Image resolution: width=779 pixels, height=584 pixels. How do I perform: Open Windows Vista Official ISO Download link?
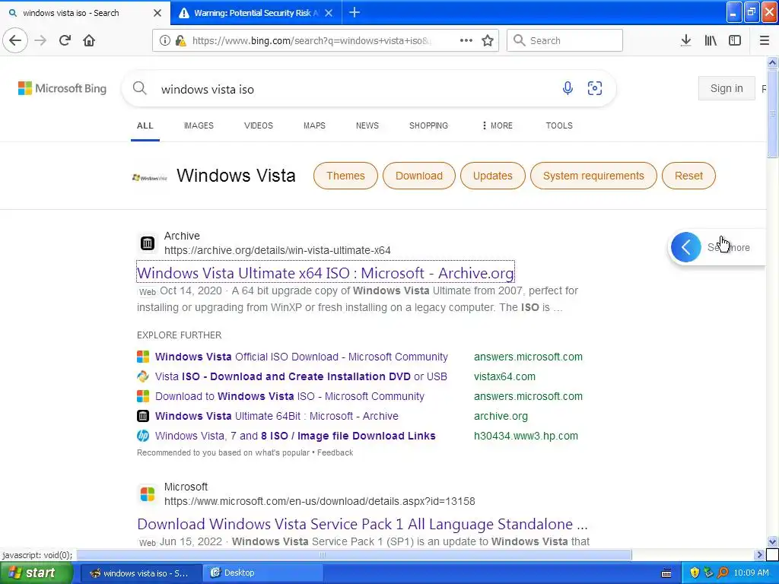click(301, 357)
